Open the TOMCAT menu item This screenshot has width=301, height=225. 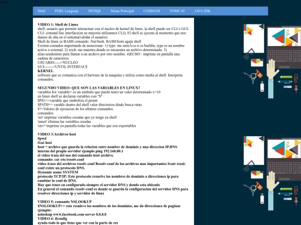(x=177, y=11)
